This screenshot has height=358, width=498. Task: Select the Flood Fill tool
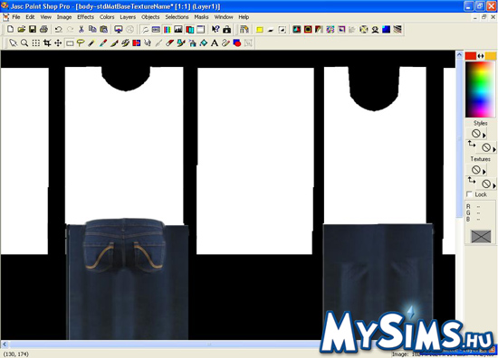204,42
